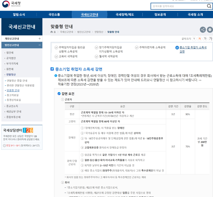Select 중소기업 취업자 소득세 감면 option
This screenshot has height=197, width=213.
pos(191,49)
